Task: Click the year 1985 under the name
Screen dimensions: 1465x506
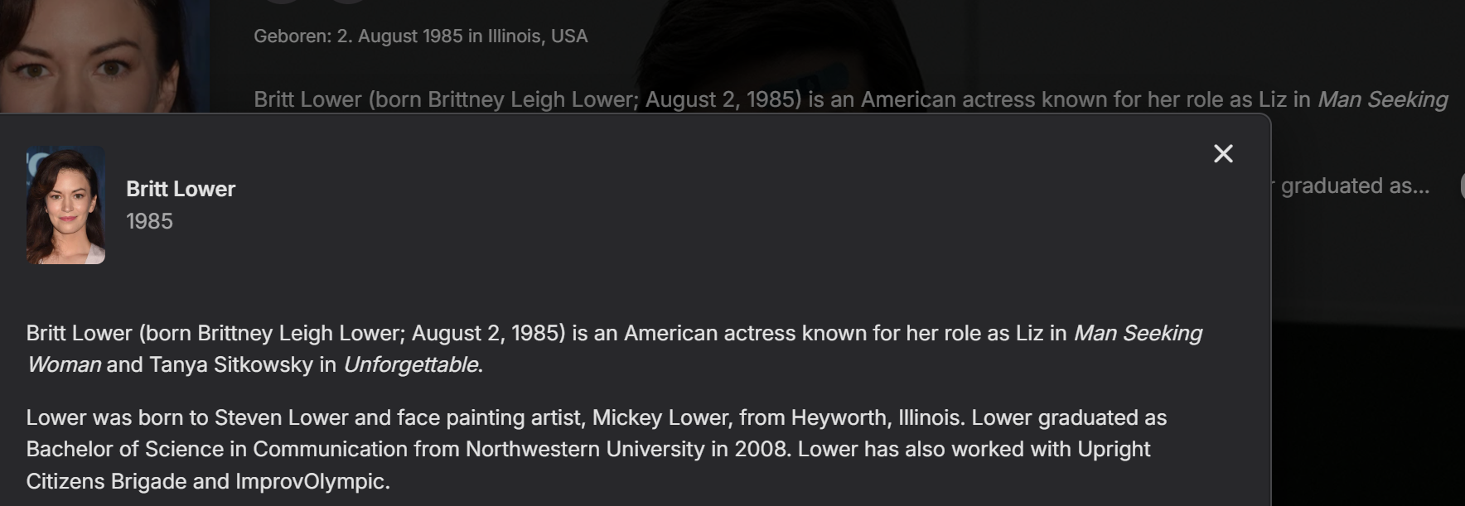Action: pos(149,221)
